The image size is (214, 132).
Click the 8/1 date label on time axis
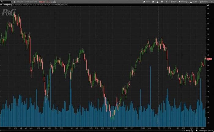pos(72,128)
